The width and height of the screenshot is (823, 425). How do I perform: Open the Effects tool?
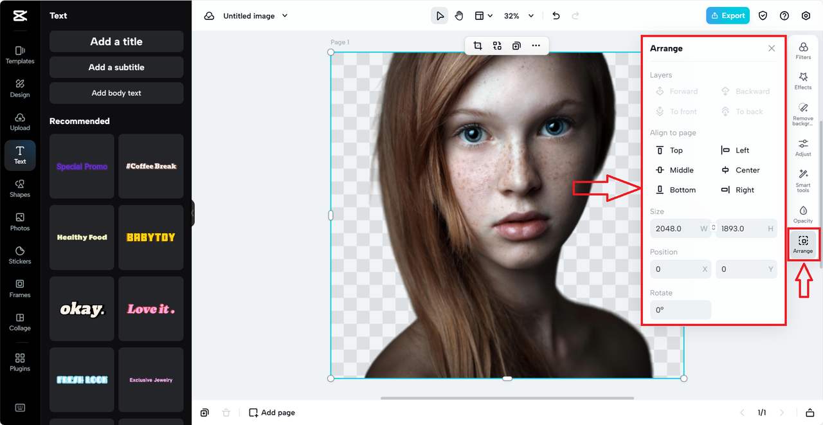pos(803,81)
